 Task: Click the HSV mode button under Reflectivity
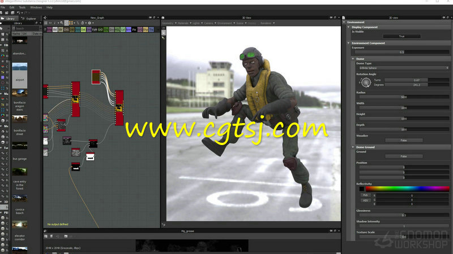[365, 200]
